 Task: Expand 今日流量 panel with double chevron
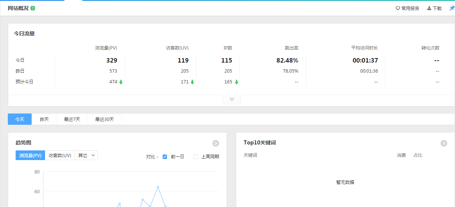pos(231,99)
